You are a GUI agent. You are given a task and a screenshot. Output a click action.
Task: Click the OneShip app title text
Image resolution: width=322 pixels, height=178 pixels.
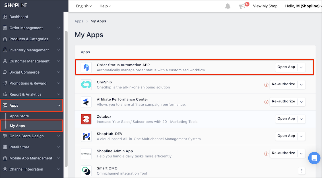pyautogui.click(x=104, y=82)
